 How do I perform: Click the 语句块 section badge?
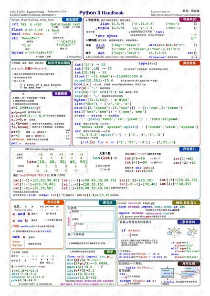[x=107, y=202]
